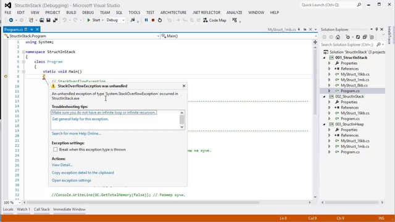
Task: Click the Solution Explorer Show All Files icon
Action: pos(372,37)
